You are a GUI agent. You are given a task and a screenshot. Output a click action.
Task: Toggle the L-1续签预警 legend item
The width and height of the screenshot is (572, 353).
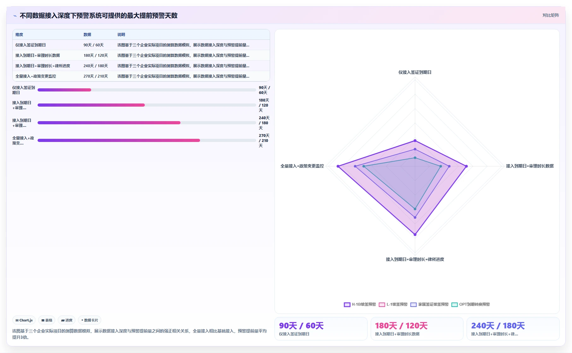[393, 304]
